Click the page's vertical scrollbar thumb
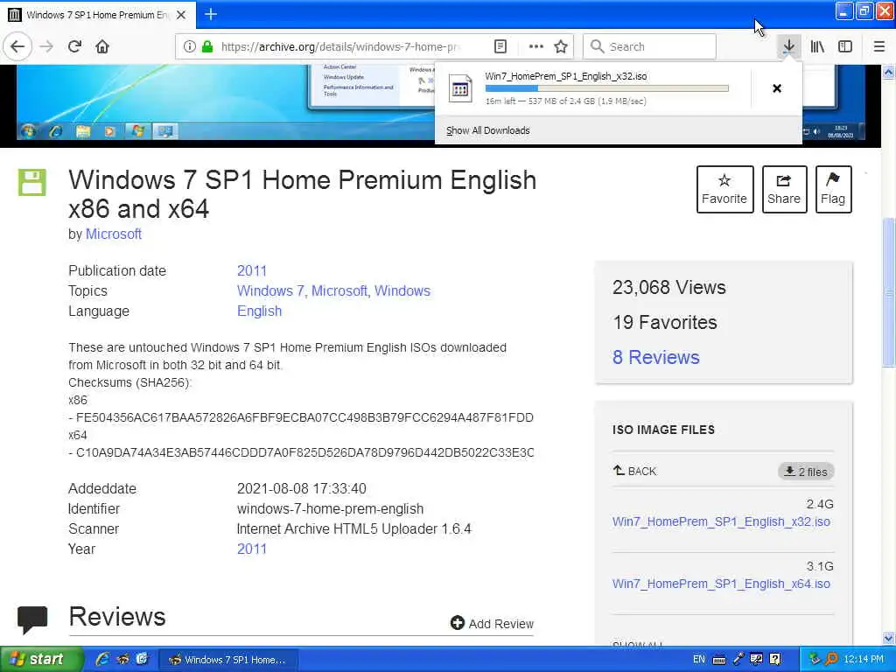This screenshot has height=672, width=896. click(x=888, y=291)
